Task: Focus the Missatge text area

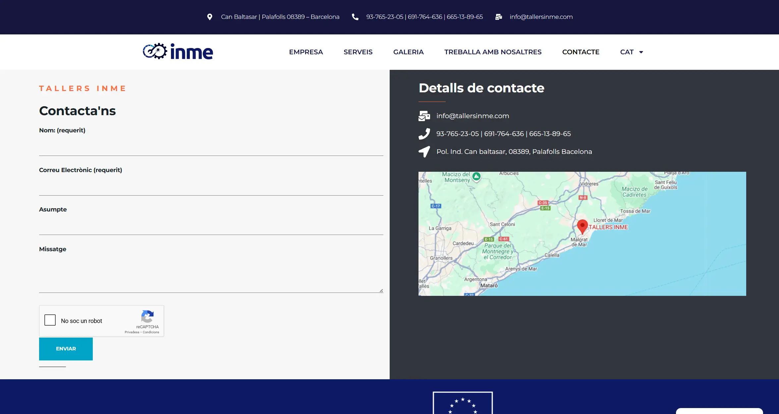Action: click(211, 274)
